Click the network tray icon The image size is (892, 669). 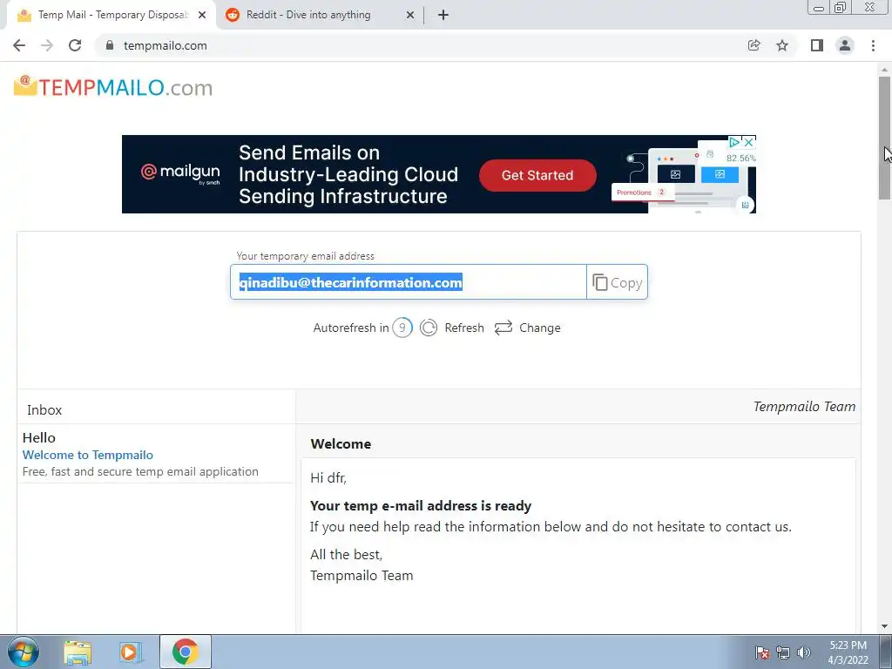click(783, 652)
